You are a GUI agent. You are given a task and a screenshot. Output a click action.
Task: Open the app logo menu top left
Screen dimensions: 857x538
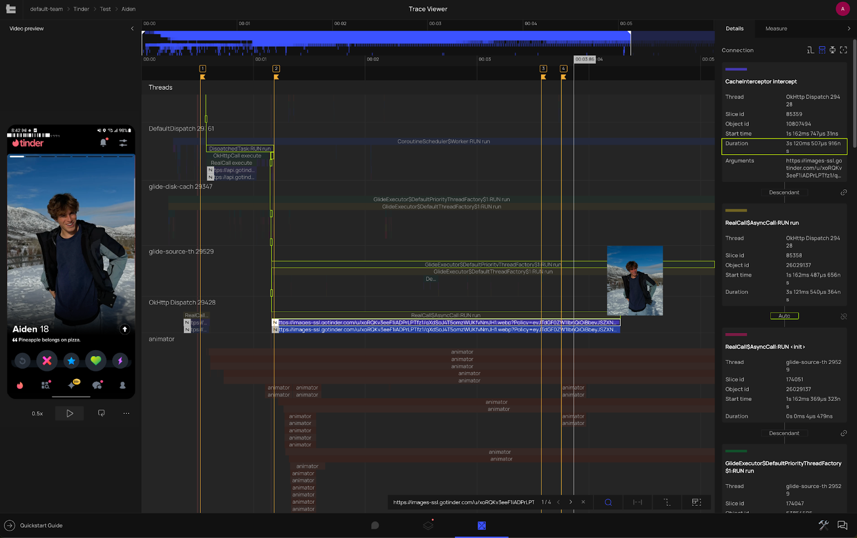pos(11,9)
